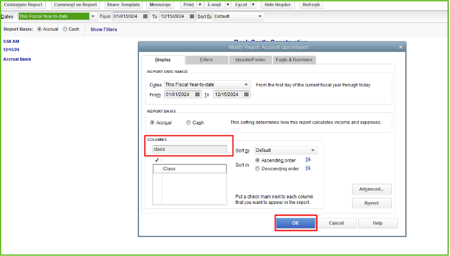Cancel the Modify Report dialog
Image resolution: width=450 pixels, height=256 pixels.
[336, 223]
